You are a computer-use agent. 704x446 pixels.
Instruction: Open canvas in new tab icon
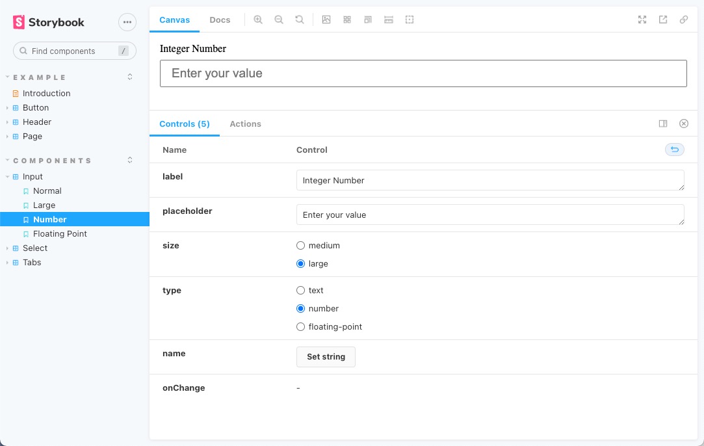point(663,20)
